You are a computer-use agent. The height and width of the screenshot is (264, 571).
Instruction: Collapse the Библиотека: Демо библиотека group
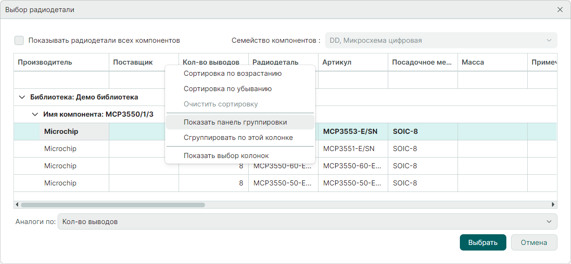(x=22, y=97)
